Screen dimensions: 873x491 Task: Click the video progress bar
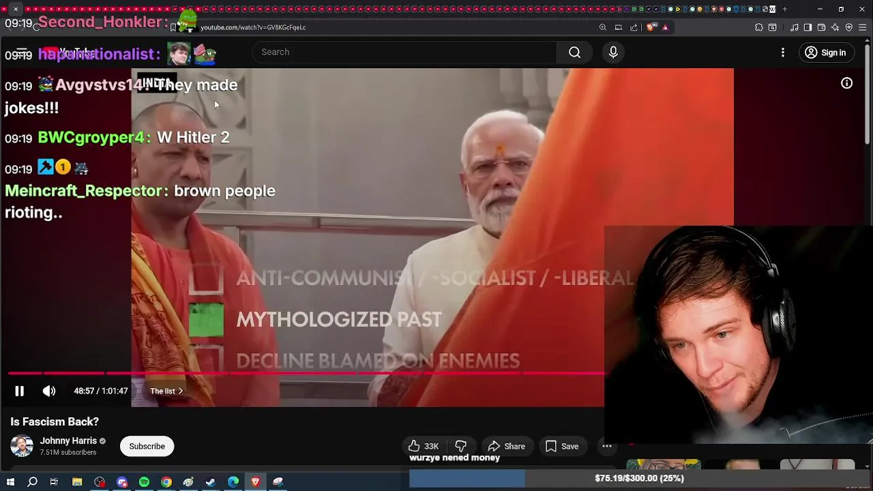307,373
